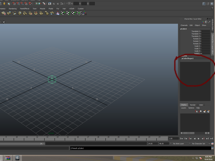Switch to the Render tab in Layer Editor
The width and height of the screenshot is (215, 161).
(x=193, y=105)
